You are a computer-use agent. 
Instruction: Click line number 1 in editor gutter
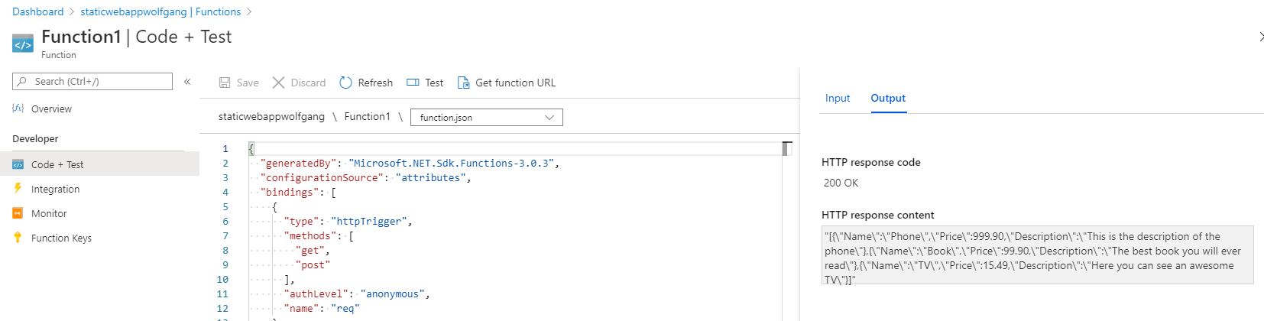point(225,149)
